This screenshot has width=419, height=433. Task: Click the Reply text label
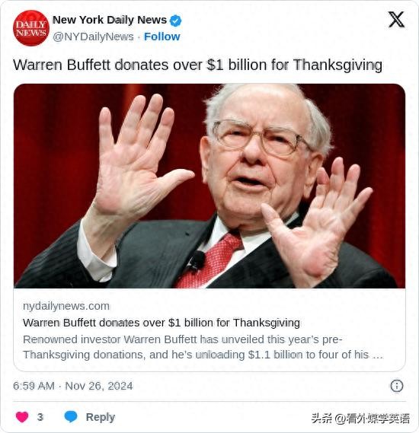click(x=101, y=417)
